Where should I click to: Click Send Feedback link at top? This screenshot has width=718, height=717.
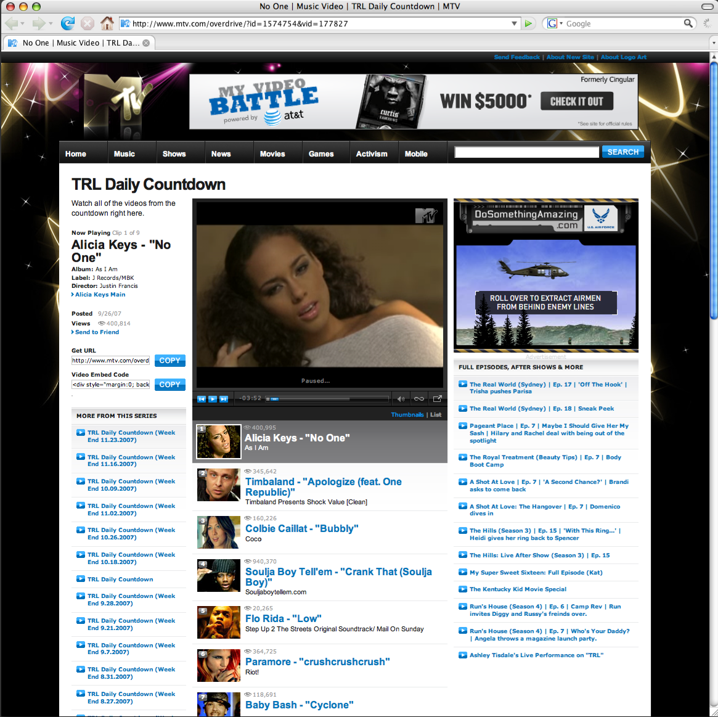tap(517, 57)
